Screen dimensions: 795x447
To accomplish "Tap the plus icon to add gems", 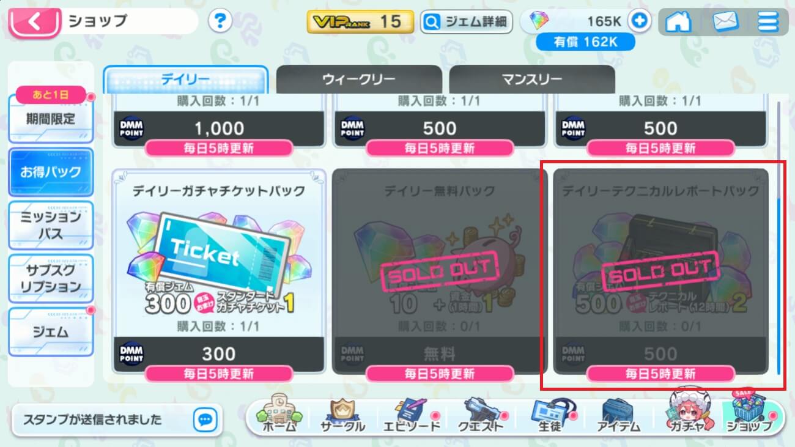I will (x=640, y=21).
